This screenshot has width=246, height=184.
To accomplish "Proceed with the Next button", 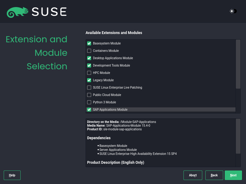I will pyautogui.click(x=233, y=175).
